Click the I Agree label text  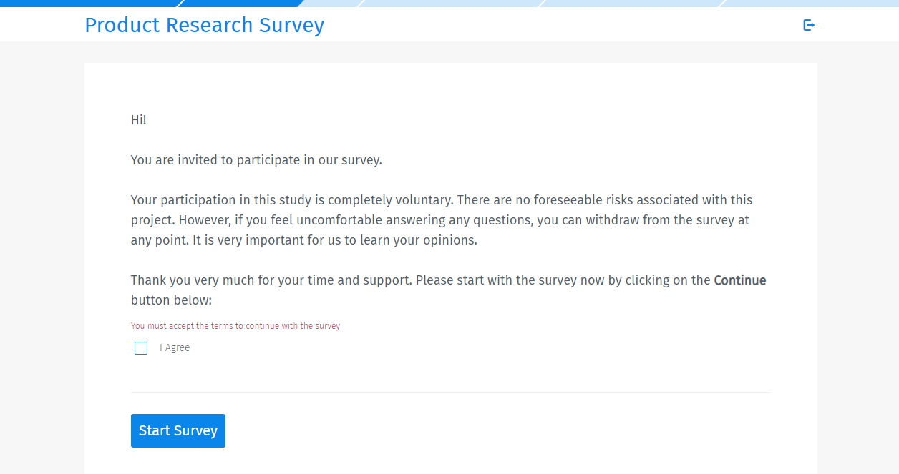coord(175,347)
